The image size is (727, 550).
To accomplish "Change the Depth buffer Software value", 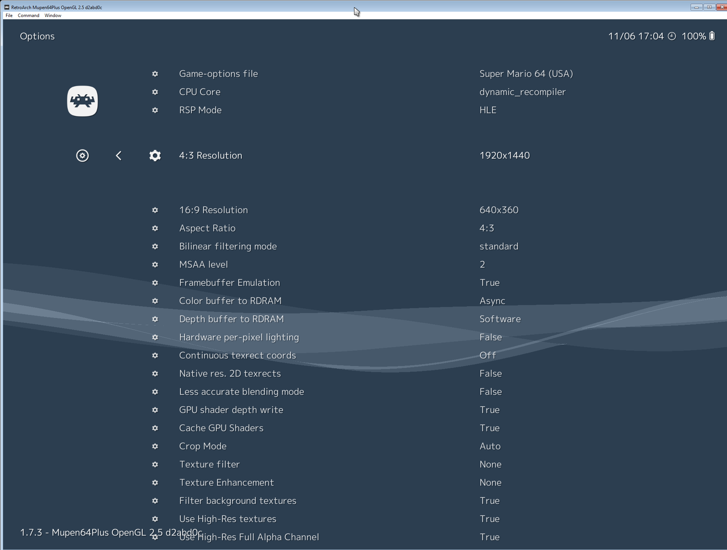I will click(500, 319).
